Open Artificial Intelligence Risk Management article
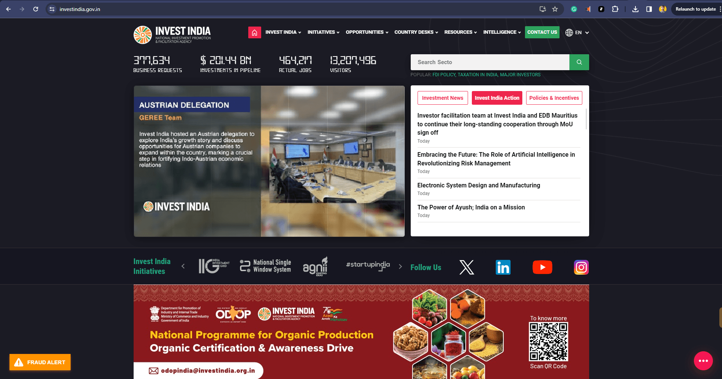This screenshot has height=379, width=722. (496, 159)
